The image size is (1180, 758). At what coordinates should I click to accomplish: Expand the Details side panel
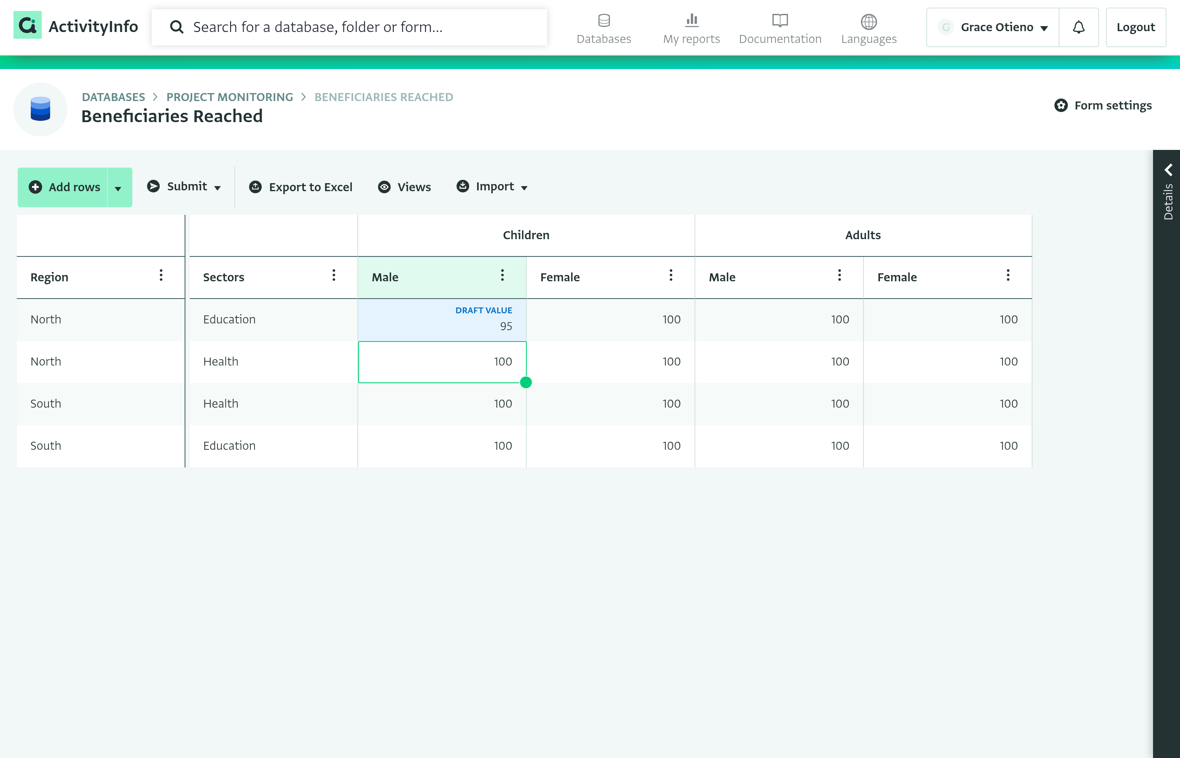pos(1168,192)
